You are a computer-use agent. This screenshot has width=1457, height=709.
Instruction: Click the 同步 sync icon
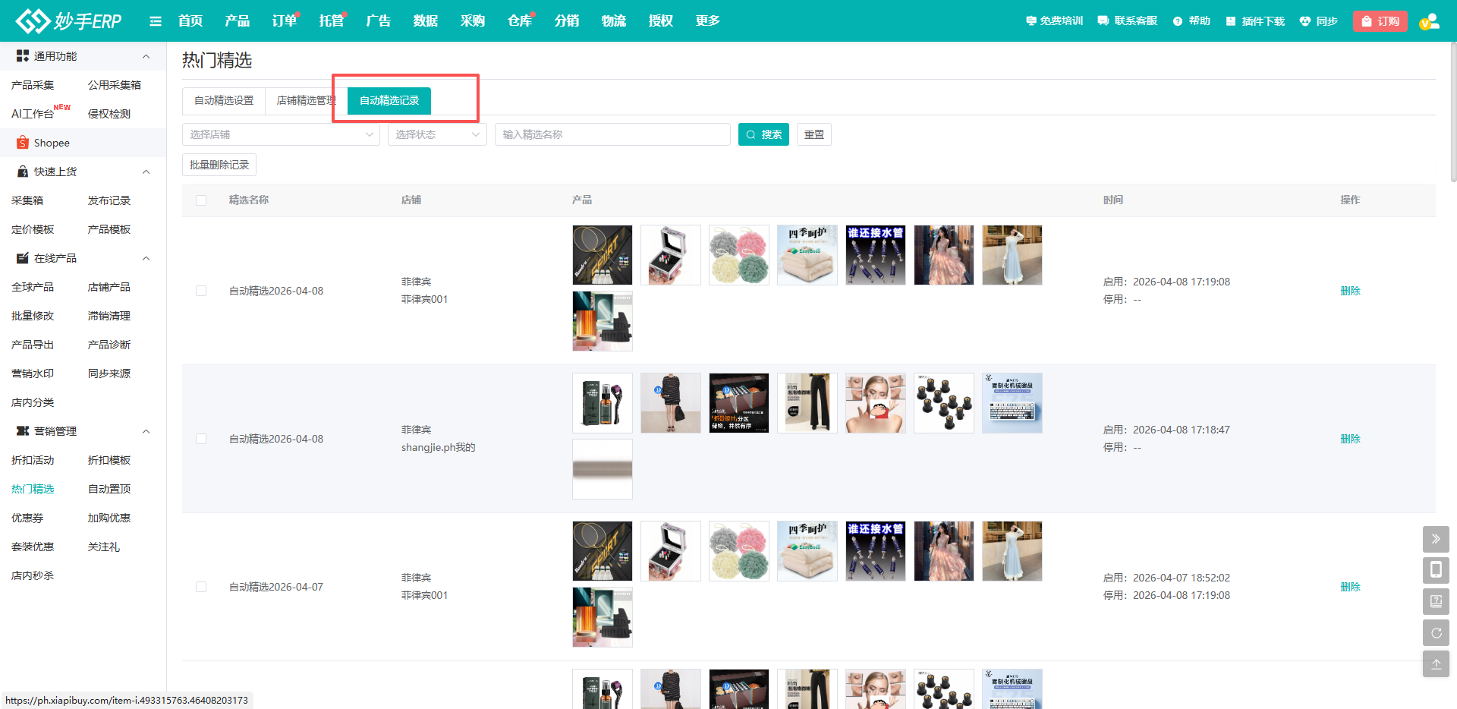coord(1305,21)
